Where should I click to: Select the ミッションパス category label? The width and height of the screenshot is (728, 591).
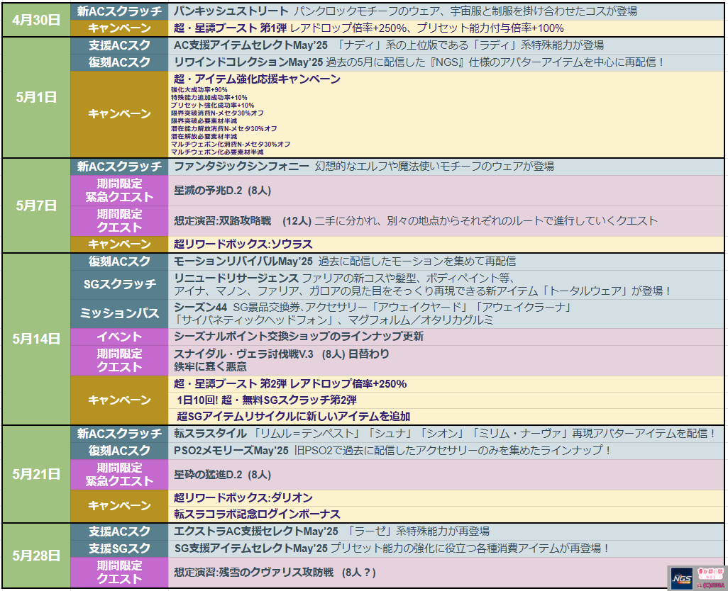[x=119, y=313]
